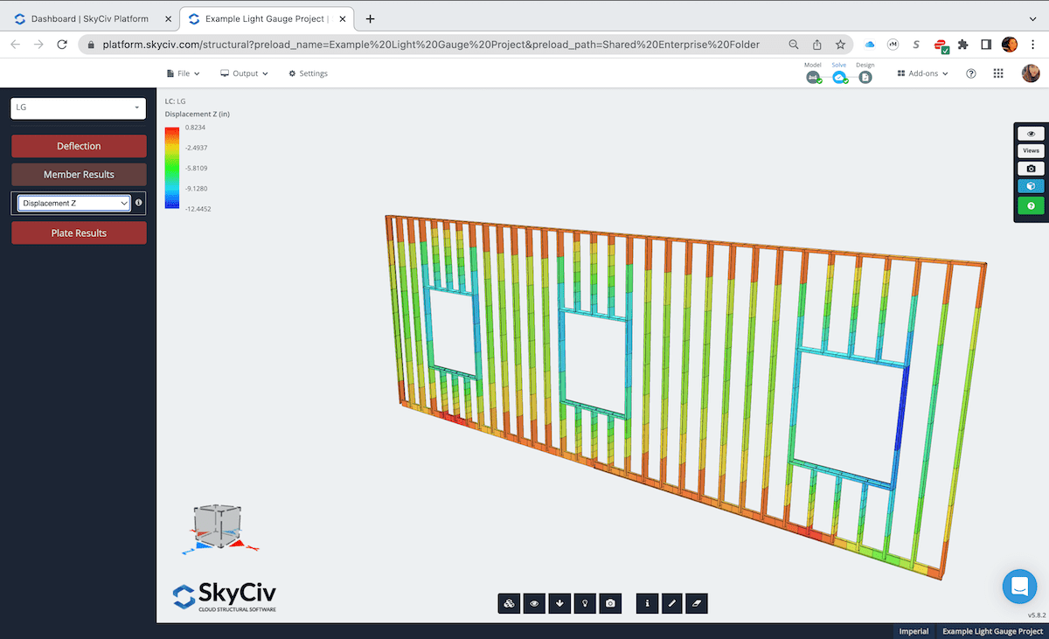1049x639 pixels.
Task: Open the eye visibility settings in the bottom toolbar
Action: (x=534, y=603)
